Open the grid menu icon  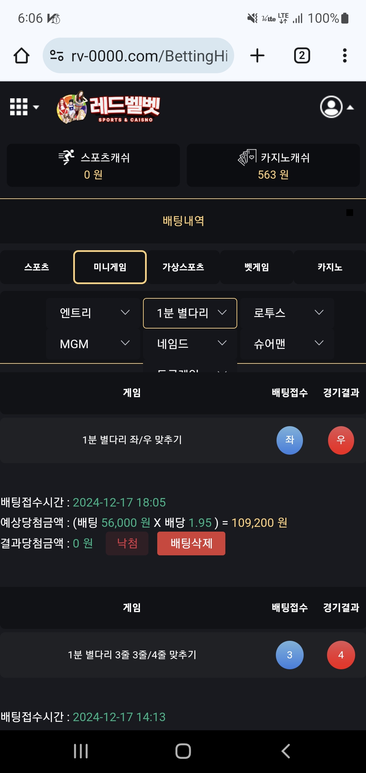click(x=24, y=107)
